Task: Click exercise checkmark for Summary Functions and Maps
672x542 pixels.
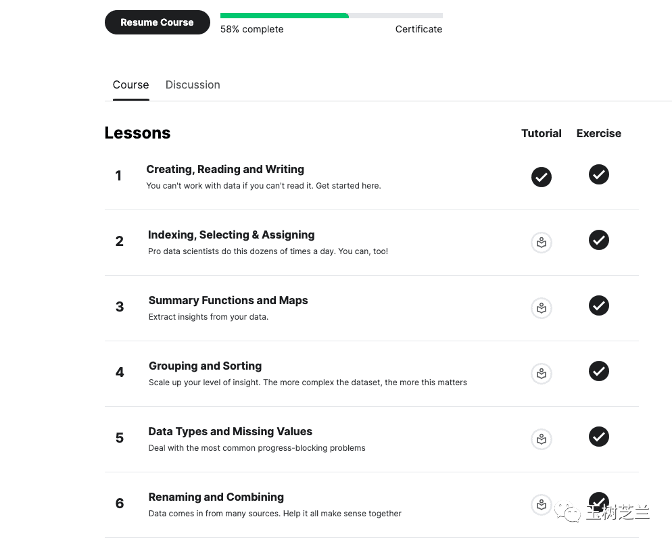Action: coord(599,305)
